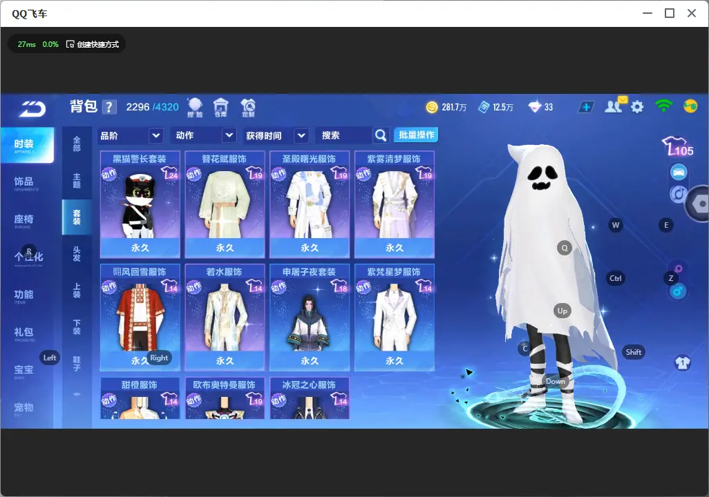Click the T-shirt outfit icon beside character
The width and height of the screenshot is (709, 497).
coord(682,363)
